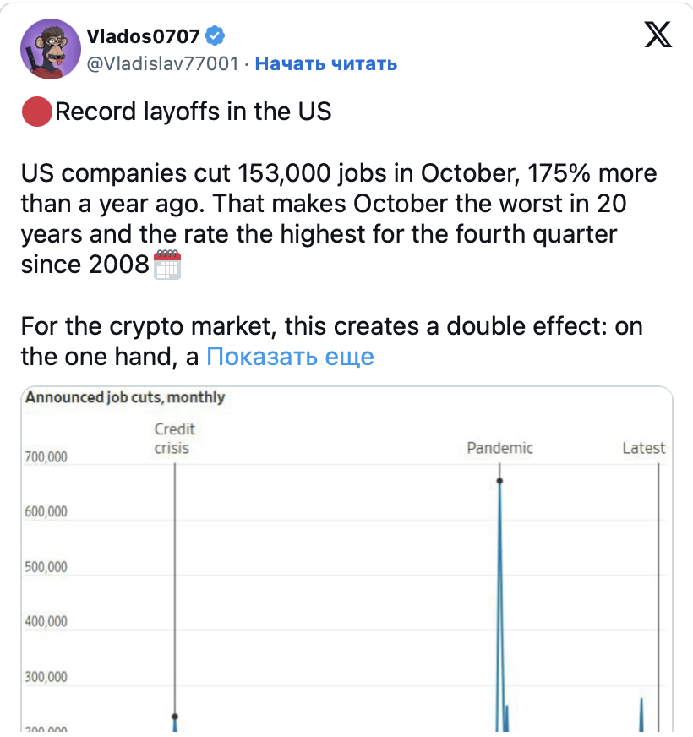Click the @Vladislav77001 handle
The image size is (693, 737).
(x=163, y=63)
